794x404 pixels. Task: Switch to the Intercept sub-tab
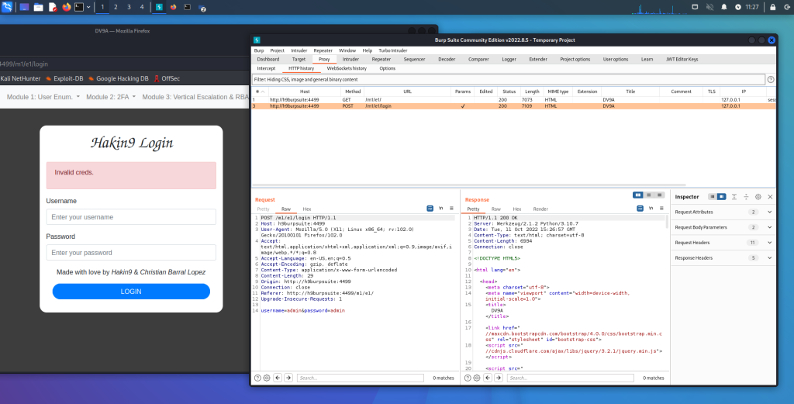[x=267, y=68]
